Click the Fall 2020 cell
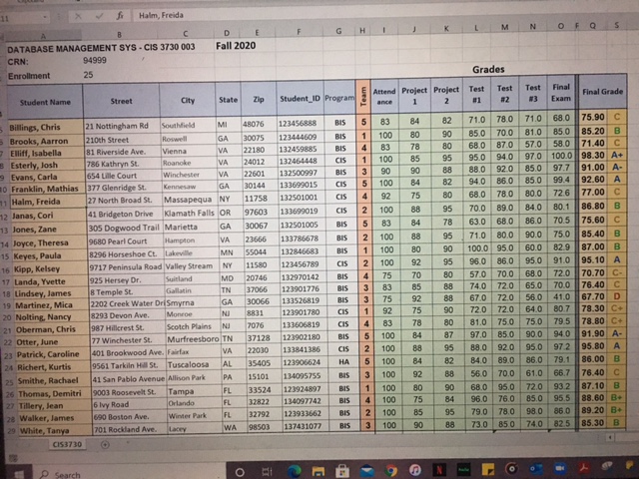 tap(236, 46)
